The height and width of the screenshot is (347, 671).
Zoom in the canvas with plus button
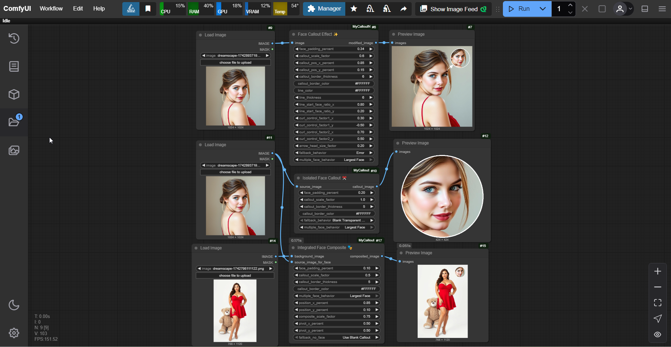click(x=657, y=271)
